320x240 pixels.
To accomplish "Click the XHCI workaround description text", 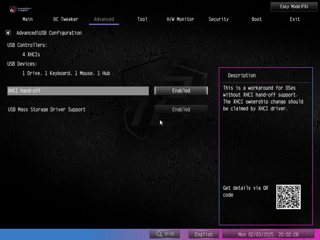I will click(x=263, y=98).
